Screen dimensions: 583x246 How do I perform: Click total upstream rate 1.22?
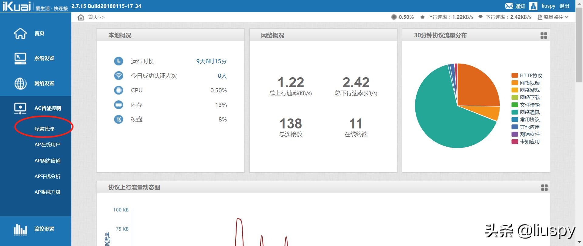[x=291, y=82]
